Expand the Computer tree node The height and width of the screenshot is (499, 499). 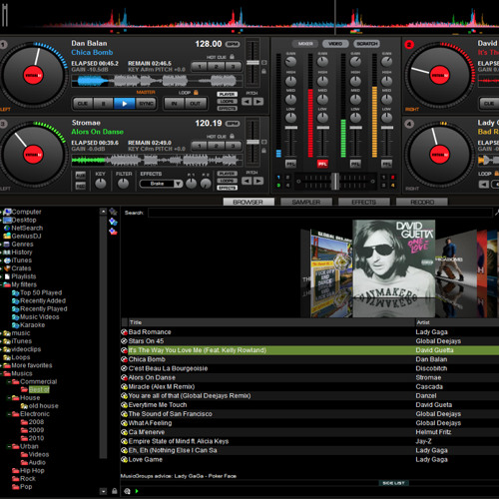click(x=1, y=212)
